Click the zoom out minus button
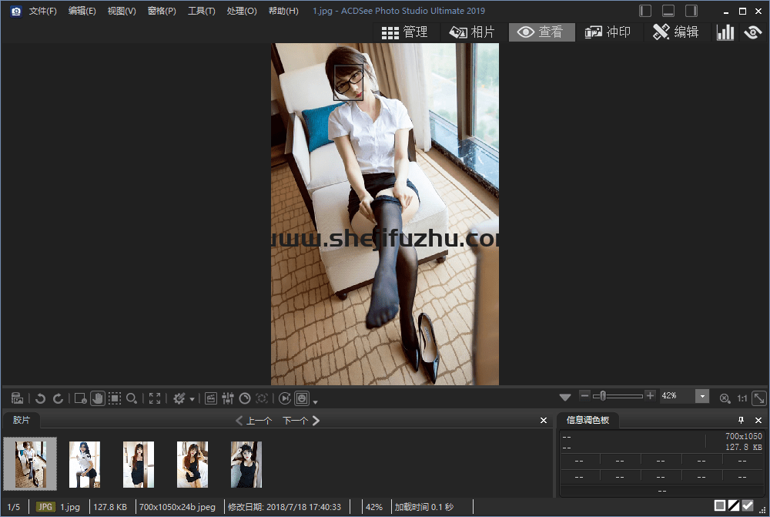This screenshot has height=517, width=770. tap(584, 395)
